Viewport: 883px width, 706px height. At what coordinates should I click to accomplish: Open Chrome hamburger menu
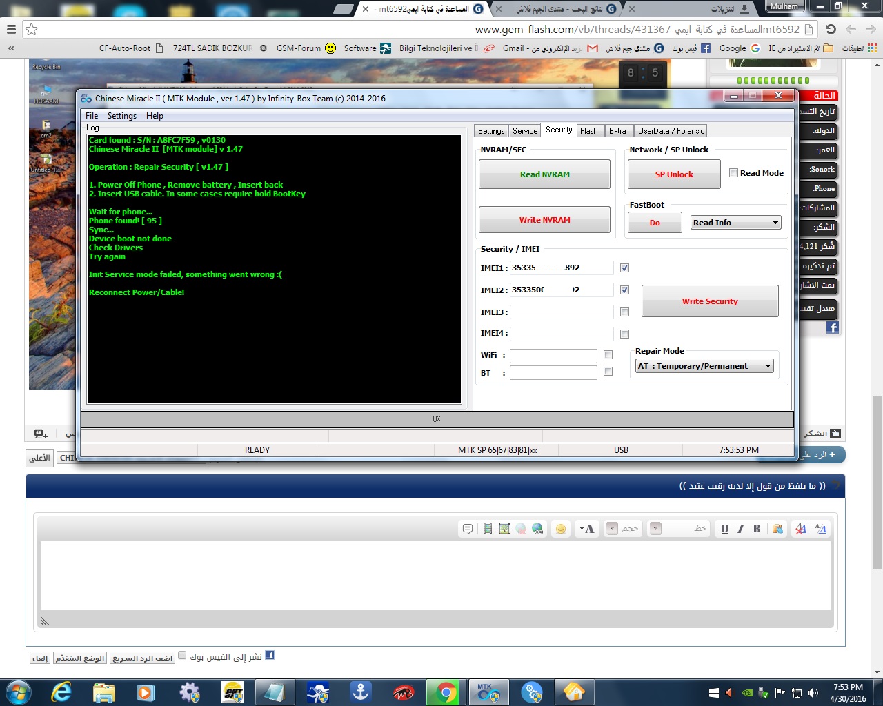(x=11, y=30)
